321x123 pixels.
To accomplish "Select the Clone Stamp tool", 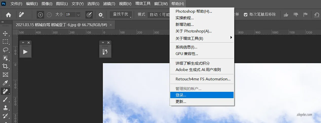I will (5, 108).
